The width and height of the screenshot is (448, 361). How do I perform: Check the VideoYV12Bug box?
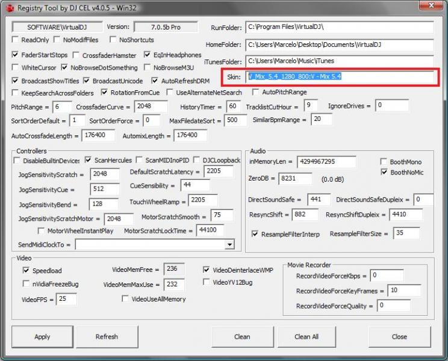(x=207, y=282)
